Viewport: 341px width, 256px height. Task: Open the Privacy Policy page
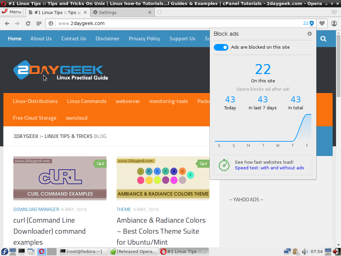[x=145, y=39]
